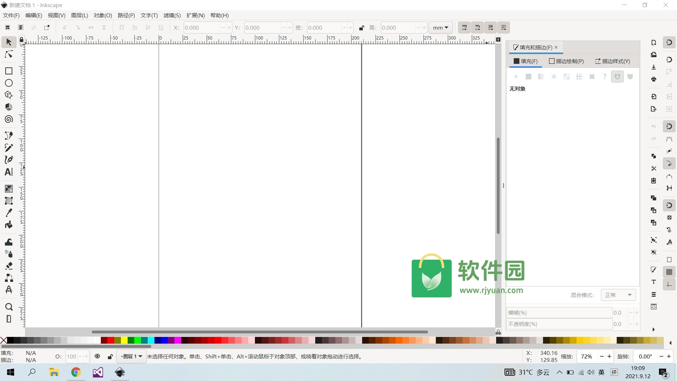Select the Node editing tool

[9, 54]
